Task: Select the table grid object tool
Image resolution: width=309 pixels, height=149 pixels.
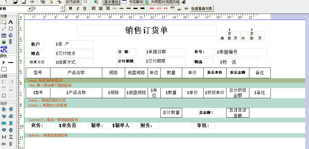Action: pyautogui.click(x=4, y=36)
